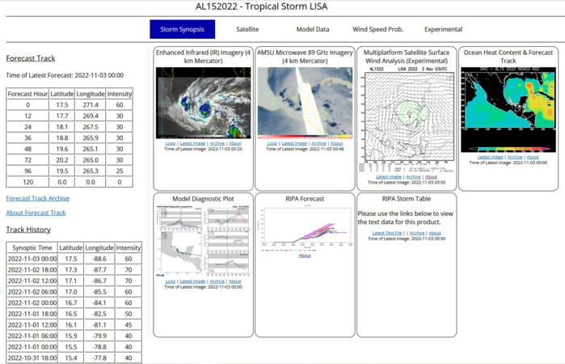Click Loop link under Model Diagnostic Plot

pyautogui.click(x=171, y=281)
